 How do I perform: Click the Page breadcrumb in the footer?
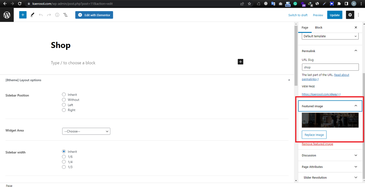tap(9, 186)
